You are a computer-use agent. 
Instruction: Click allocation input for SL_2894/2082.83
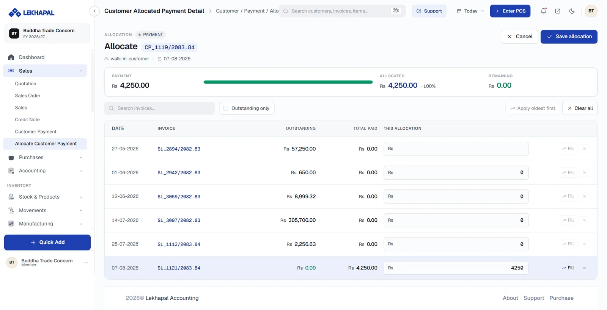tap(456, 149)
